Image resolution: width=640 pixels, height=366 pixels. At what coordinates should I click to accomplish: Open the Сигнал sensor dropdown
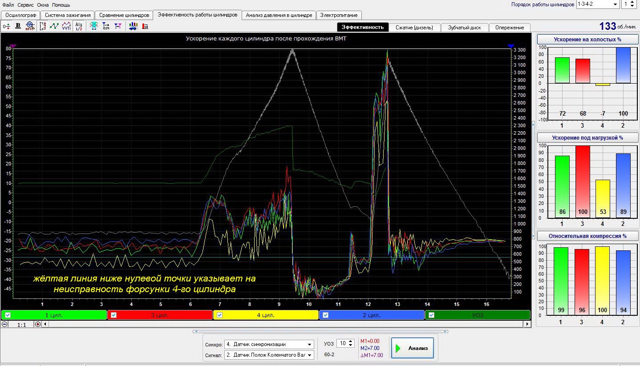[310, 355]
